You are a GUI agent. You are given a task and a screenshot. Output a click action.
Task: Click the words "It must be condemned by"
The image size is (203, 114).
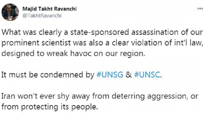(x=48, y=75)
